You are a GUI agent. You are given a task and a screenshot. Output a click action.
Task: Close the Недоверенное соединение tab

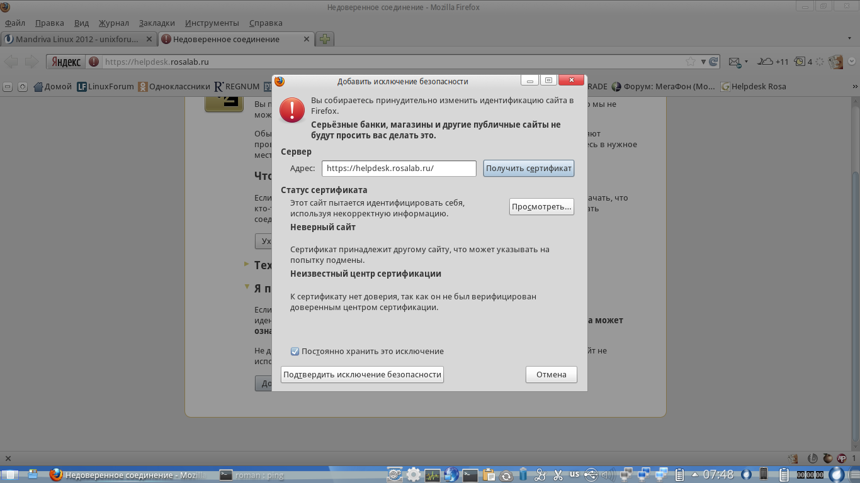[307, 39]
